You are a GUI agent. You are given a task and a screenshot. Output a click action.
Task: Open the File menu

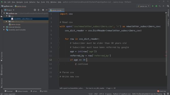pyautogui.click(x=5, y=2)
